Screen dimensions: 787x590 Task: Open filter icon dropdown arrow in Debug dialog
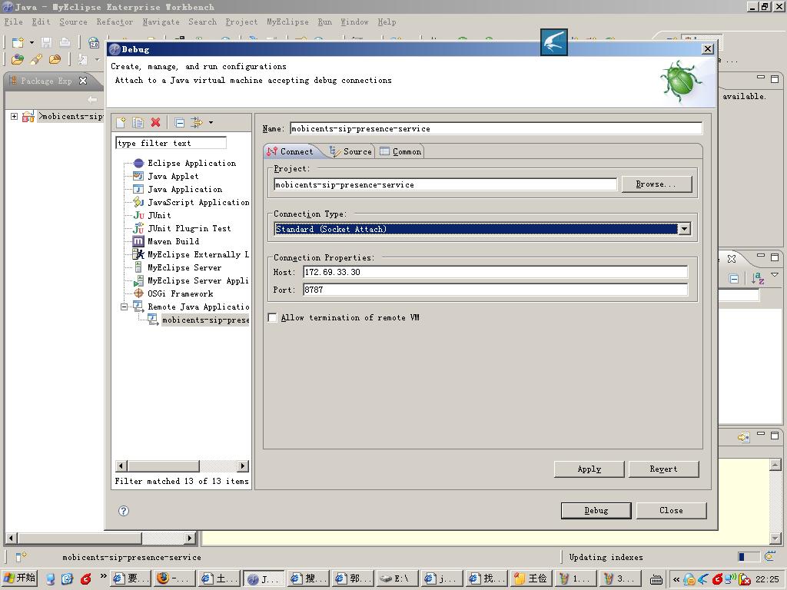(211, 122)
